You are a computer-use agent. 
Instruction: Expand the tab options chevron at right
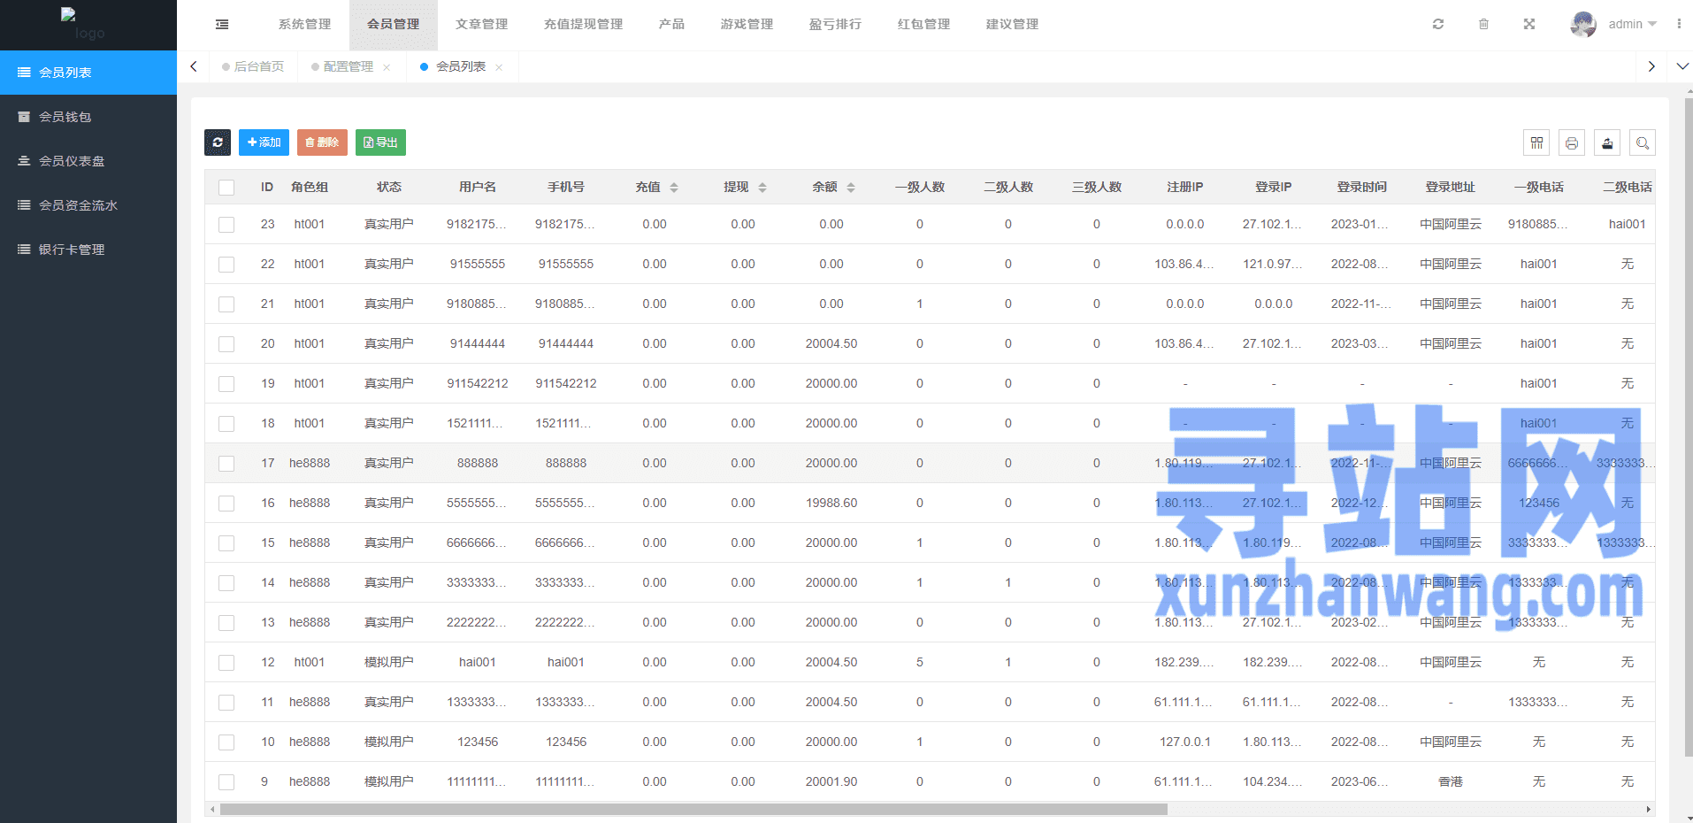coord(1682,66)
